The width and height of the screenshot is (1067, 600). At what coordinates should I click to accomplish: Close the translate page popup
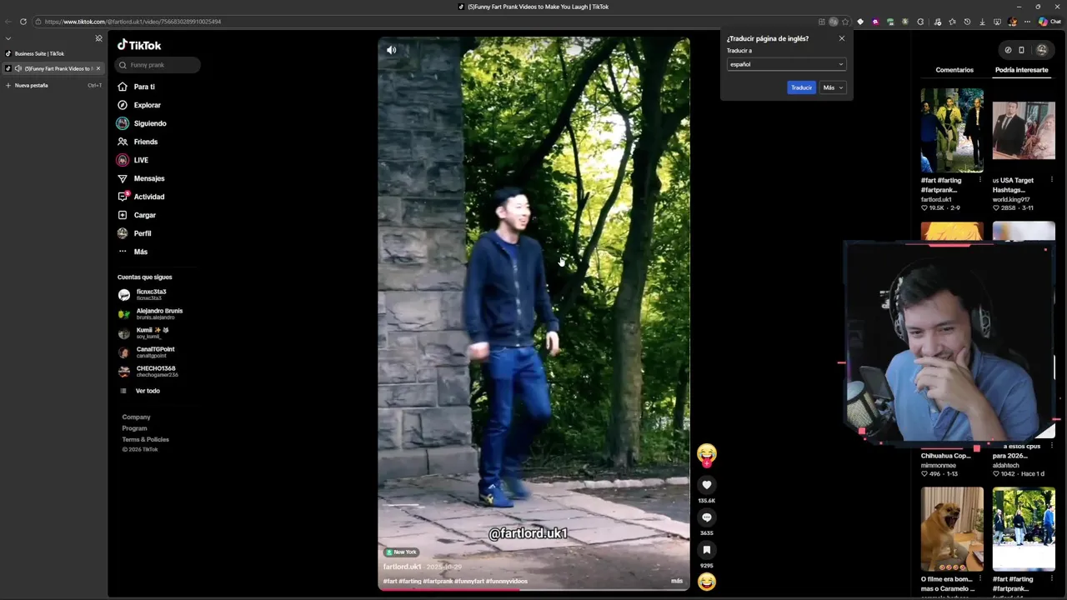click(841, 38)
